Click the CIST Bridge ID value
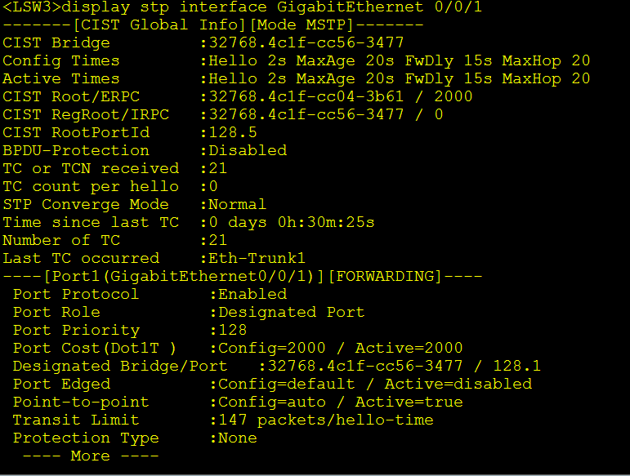The height and width of the screenshot is (476, 630). pos(306,42)
